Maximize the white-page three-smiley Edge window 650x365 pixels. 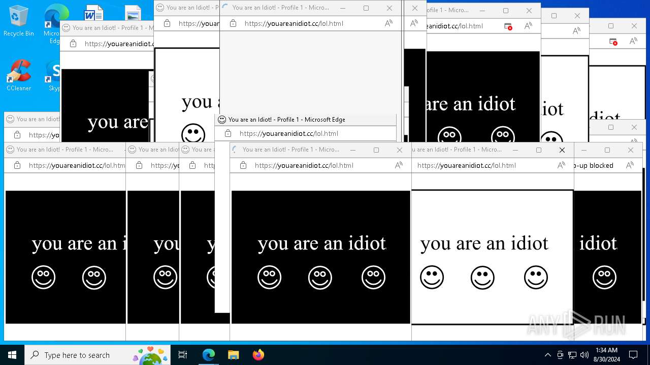pos(538,150)
